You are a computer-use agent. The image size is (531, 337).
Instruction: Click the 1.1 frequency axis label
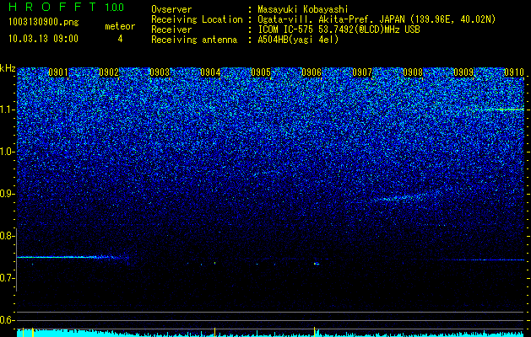(x=7, y=110)
